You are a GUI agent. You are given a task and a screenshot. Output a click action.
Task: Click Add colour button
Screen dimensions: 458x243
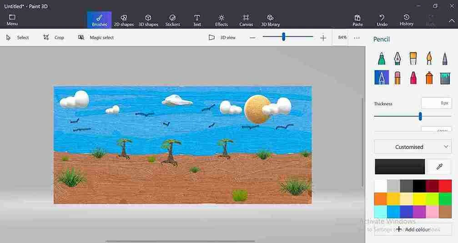413,229
